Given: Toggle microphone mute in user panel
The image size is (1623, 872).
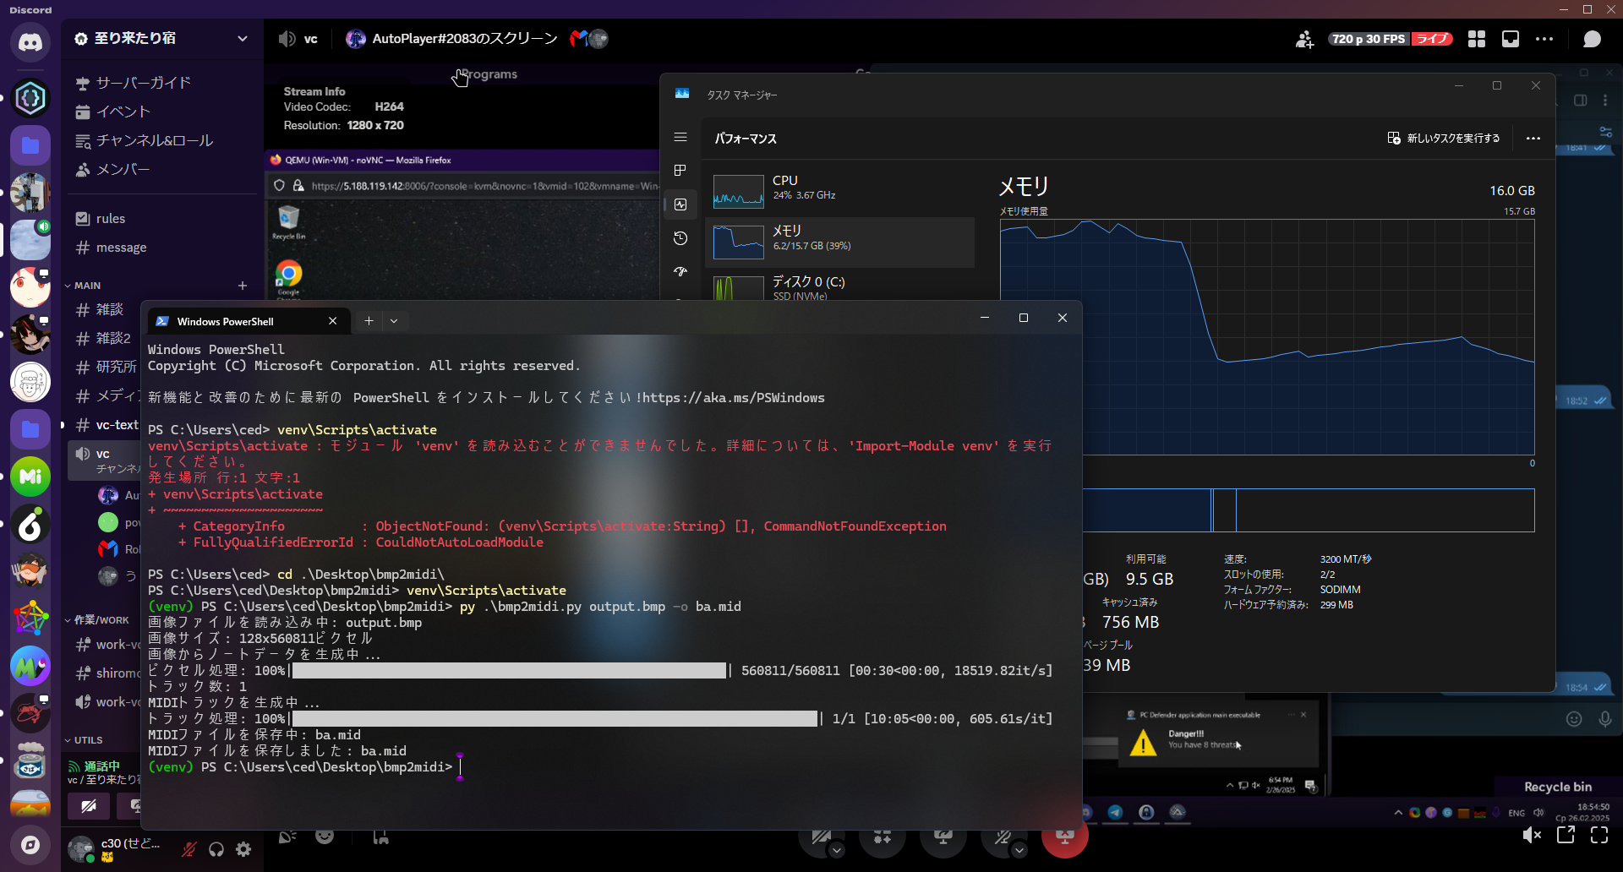Looking at the screenshot, I should tap(189, 849).
